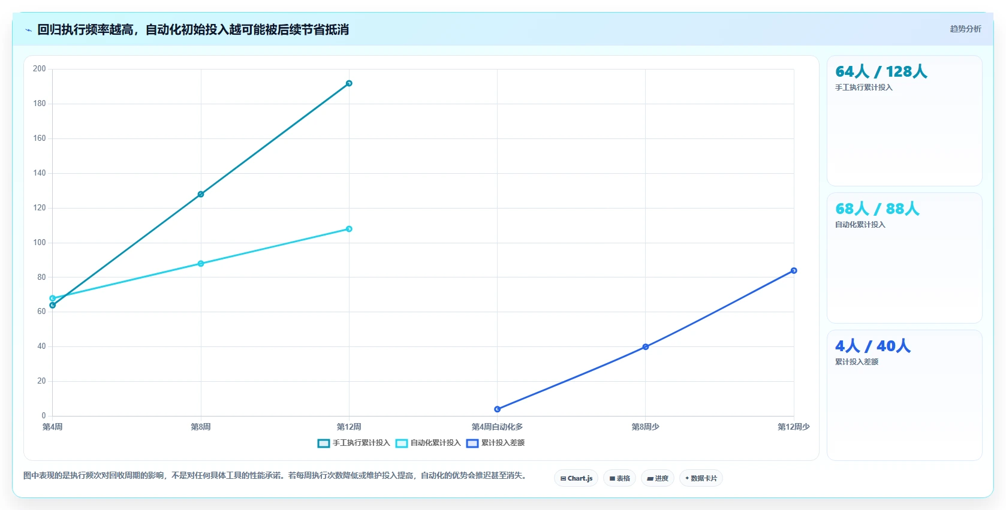1006x510 pixels.
Task: Click the trend icon beside the title
Action: point(28,30)
